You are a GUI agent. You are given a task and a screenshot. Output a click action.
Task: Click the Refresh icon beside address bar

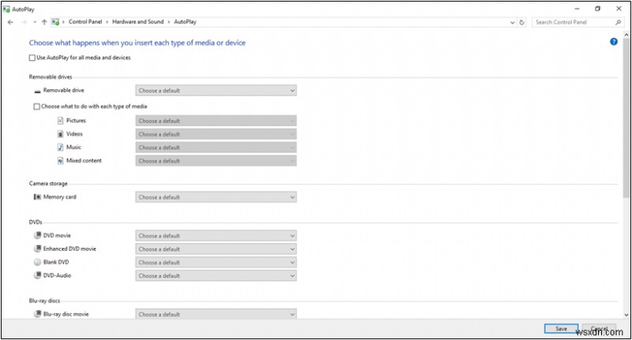coord(522,22)
